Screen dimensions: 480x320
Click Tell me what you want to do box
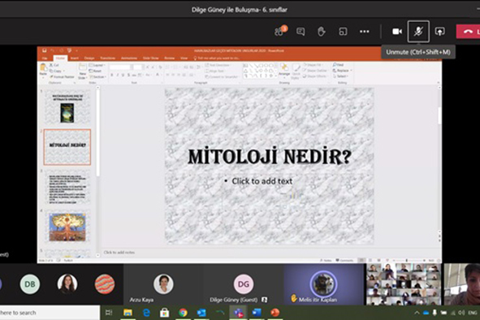(216, 58)
